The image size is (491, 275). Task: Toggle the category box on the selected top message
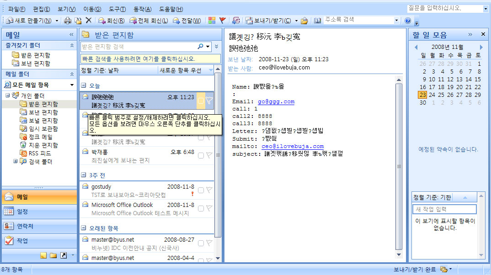pos(201,100)
